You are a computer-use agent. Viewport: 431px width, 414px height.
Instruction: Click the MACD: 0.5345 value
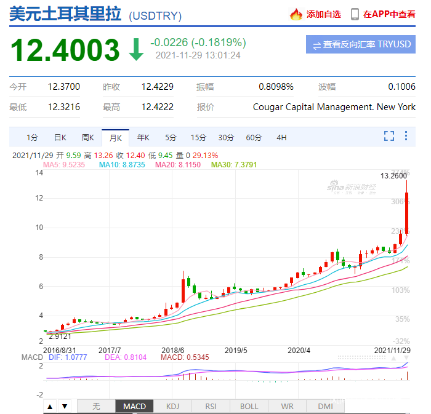coord(185,357)
